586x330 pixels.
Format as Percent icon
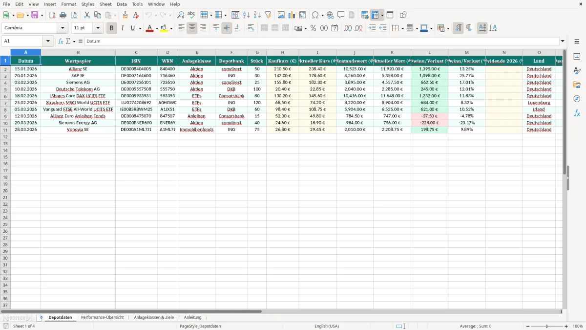pyautogui.click(x=313, y=28)
